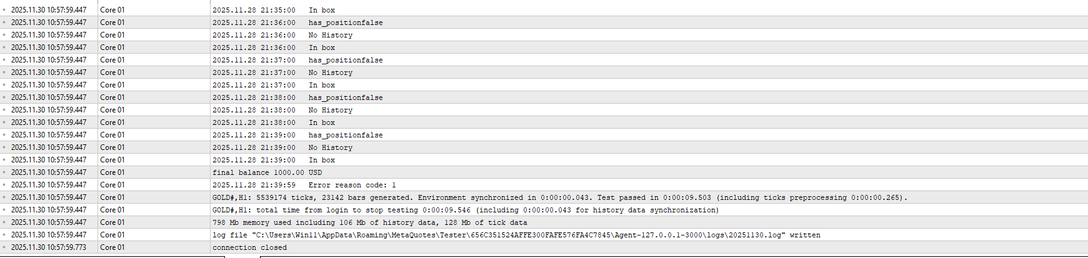Select the '798 Mb memory used' message
This screenshot has height=258, width=1088.
pyautogui.click(x=369, y=222)
